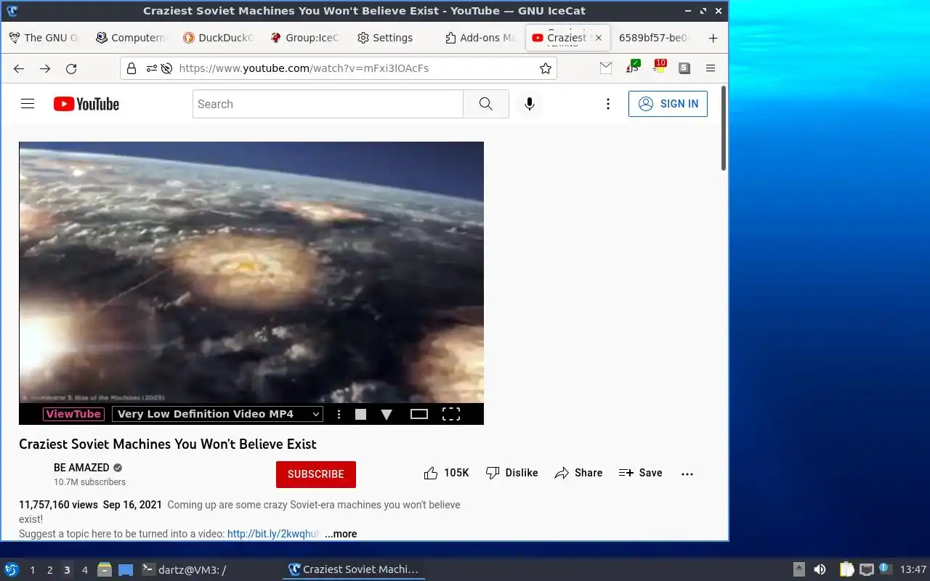The height and width of the screenshot is (581, 930).
Task: Open the extension showing badge 10
Action: click(658, 67)
